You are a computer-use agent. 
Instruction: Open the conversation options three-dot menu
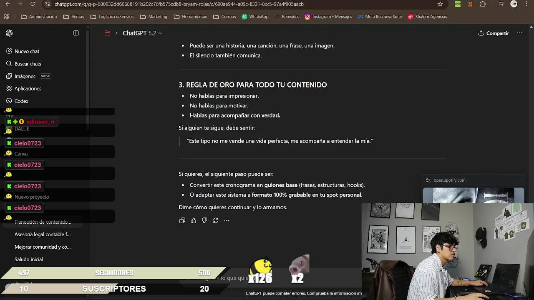click(x=519, y=33)
